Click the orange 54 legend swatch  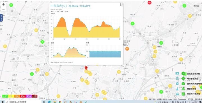(17, 96)
